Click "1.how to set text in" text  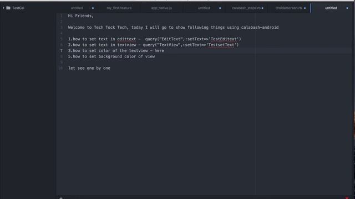[92, 39]
